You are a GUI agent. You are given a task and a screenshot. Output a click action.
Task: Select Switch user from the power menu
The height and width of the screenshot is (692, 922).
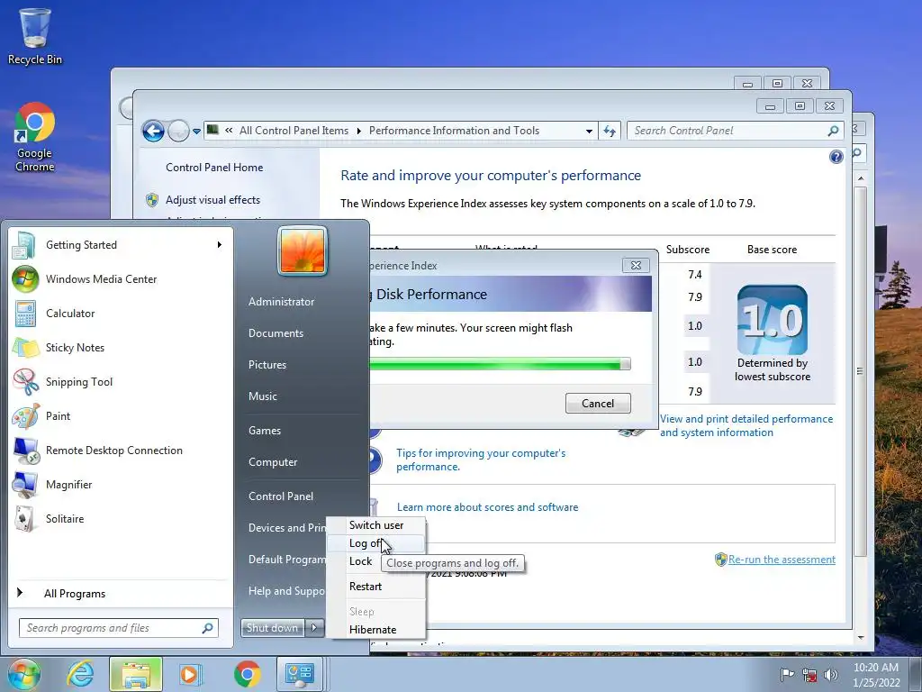376,525
